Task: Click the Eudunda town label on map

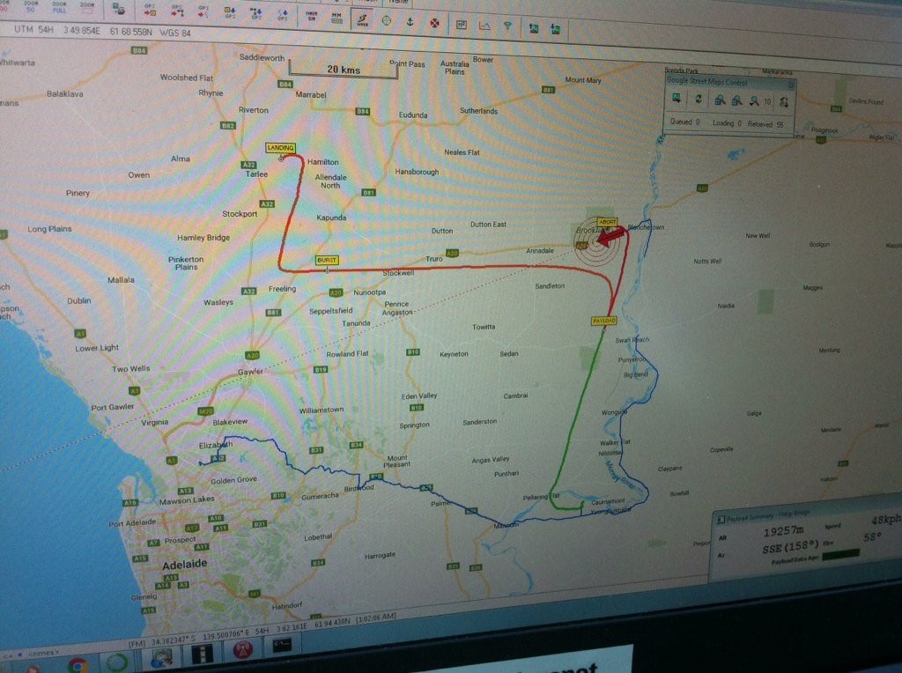Action: point(413,115)
